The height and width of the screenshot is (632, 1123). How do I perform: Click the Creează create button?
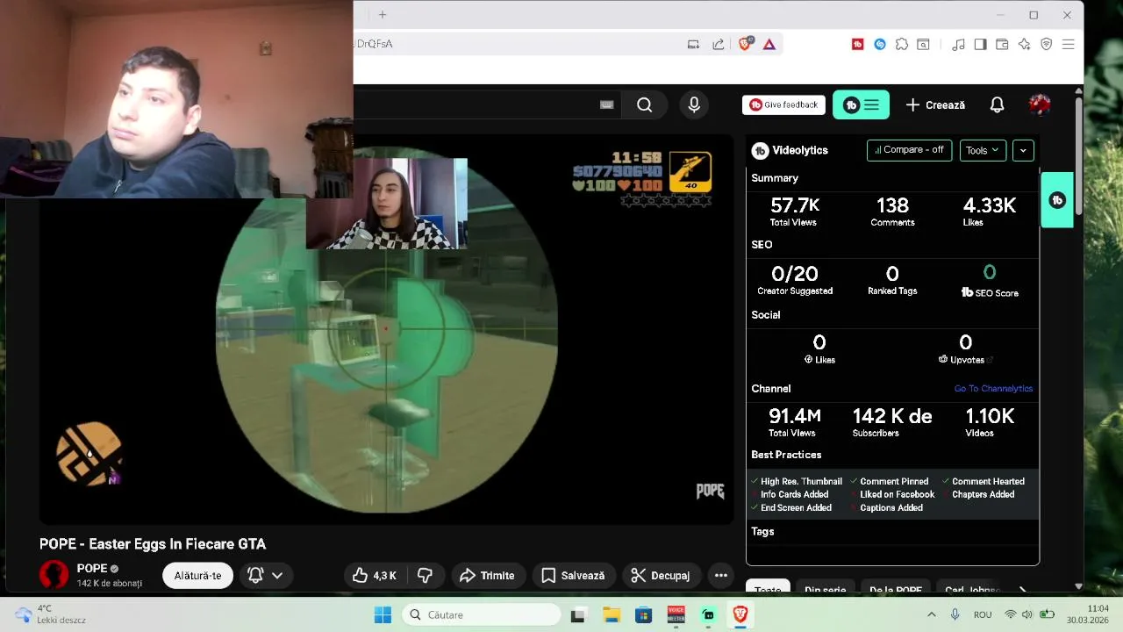[x=935, y=105]
